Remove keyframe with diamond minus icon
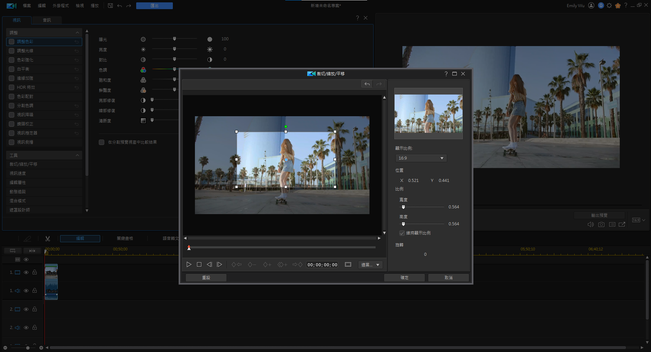 coord(252,265)
